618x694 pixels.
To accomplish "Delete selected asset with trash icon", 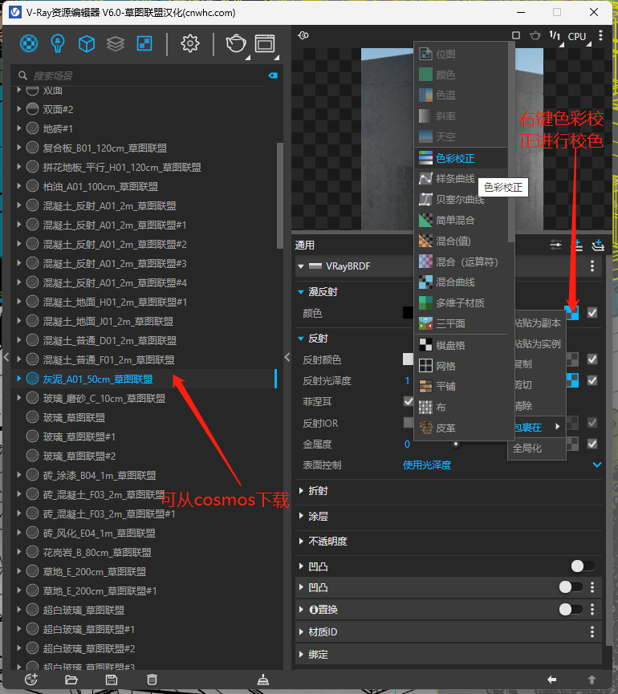I will point(152,680).
